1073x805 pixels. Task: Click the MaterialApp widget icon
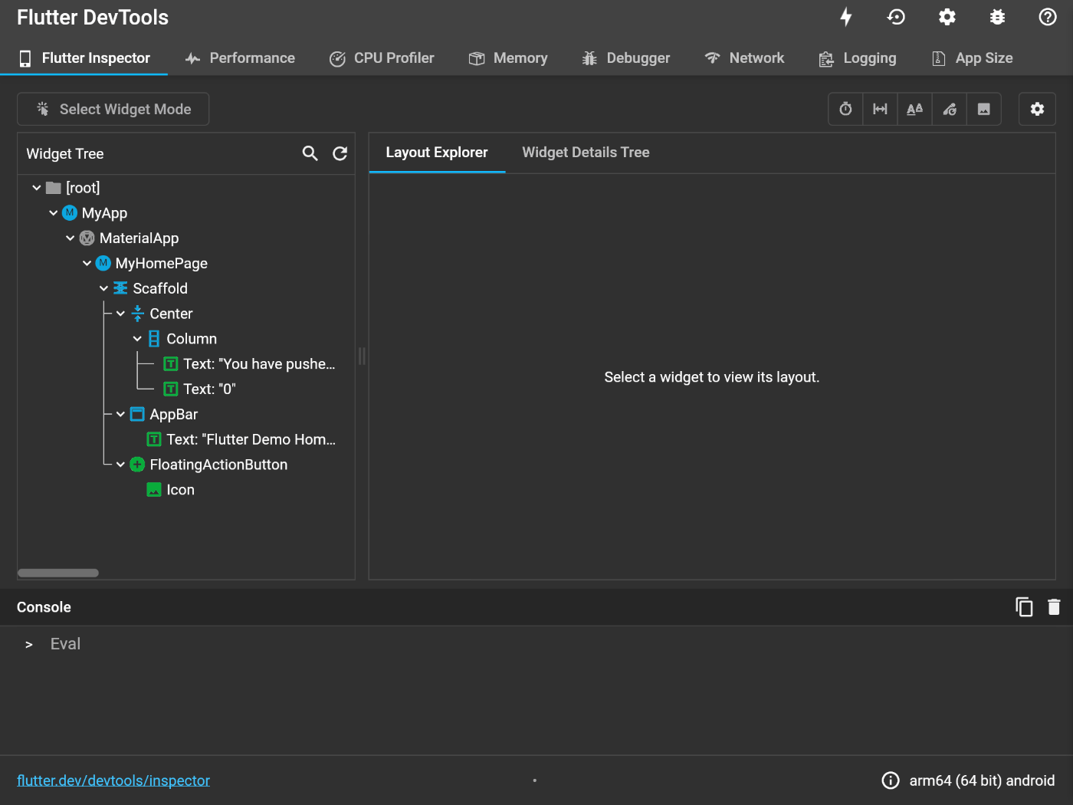pos(87,238)
